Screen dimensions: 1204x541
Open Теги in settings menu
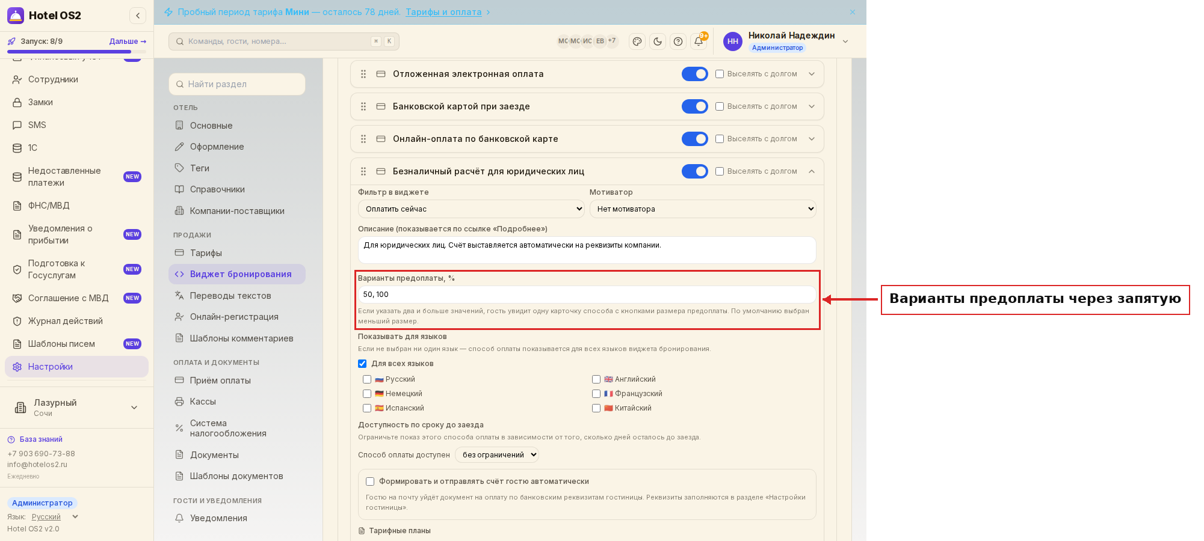[237, 168]
